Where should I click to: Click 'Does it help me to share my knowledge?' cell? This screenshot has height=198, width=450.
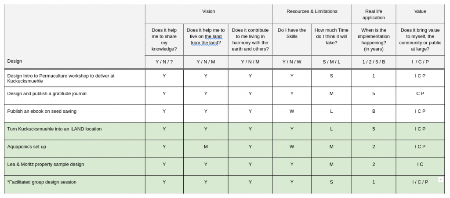[x=164, y=40]
